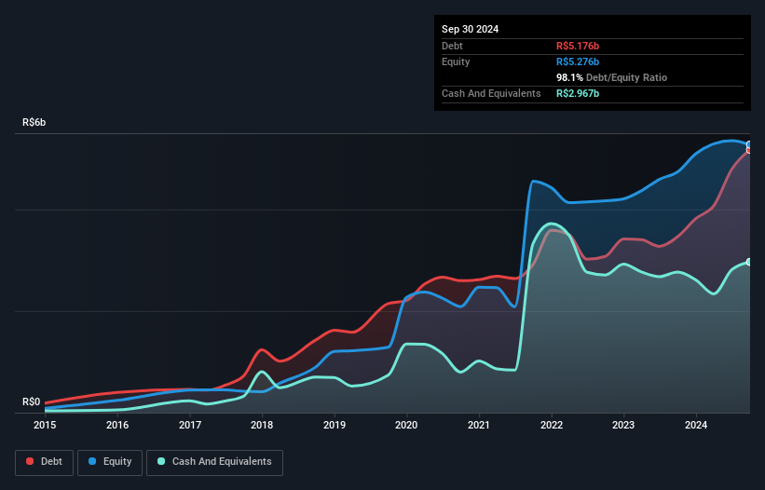The image size is (765, 490).
Task: Click the 2015 x-axis label
Action: coord(45,425)
